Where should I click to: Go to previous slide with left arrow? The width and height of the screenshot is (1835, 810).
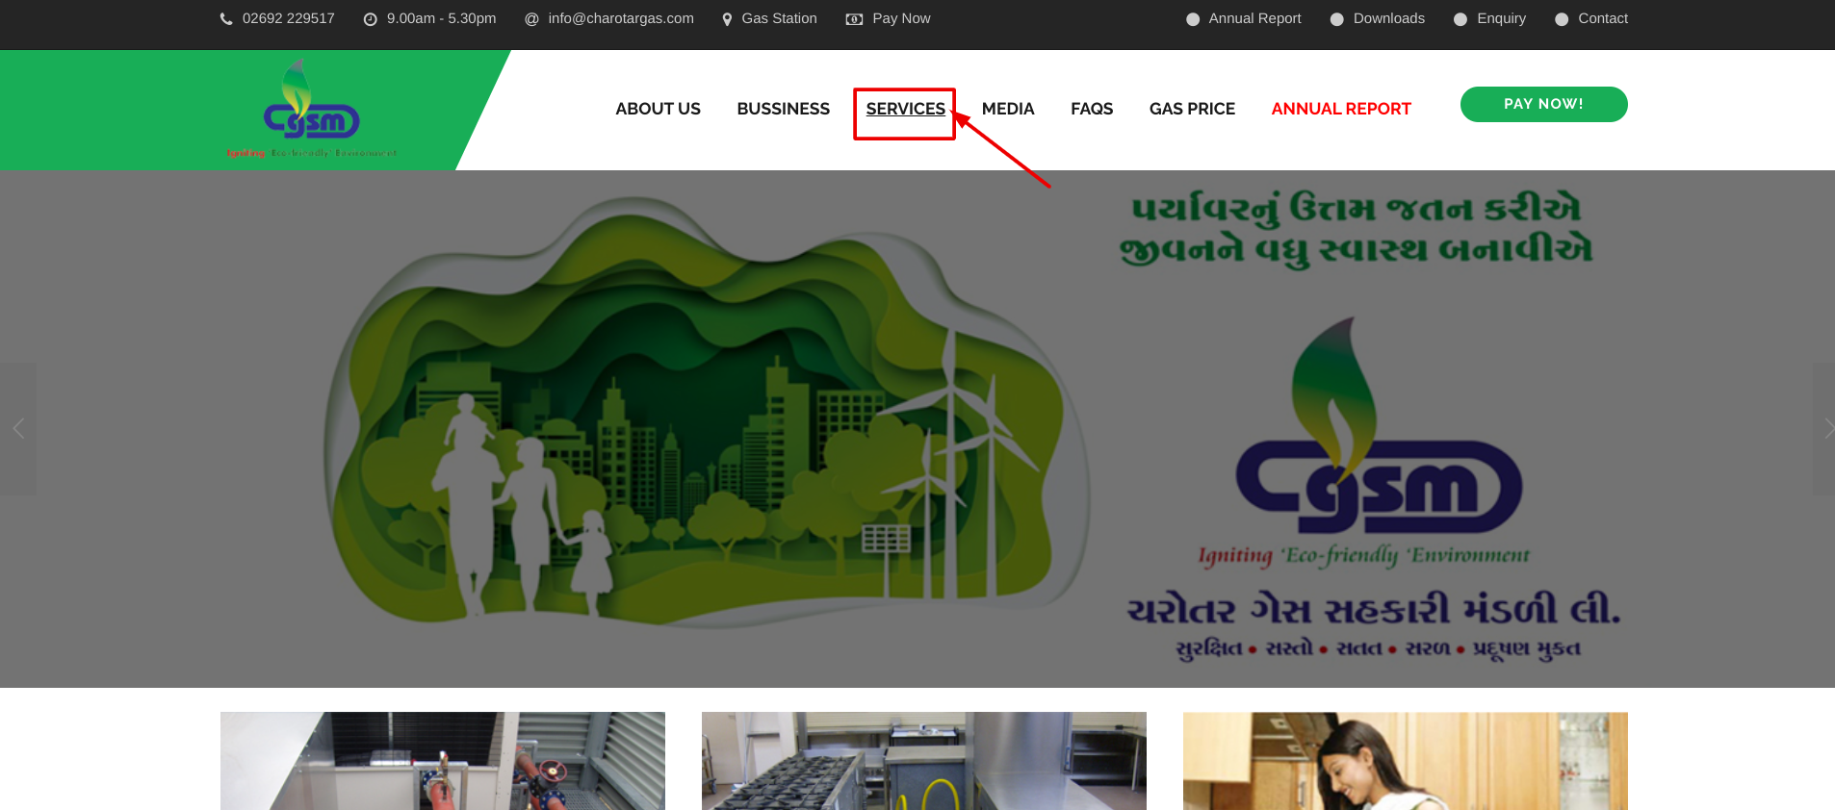(17, 428)
